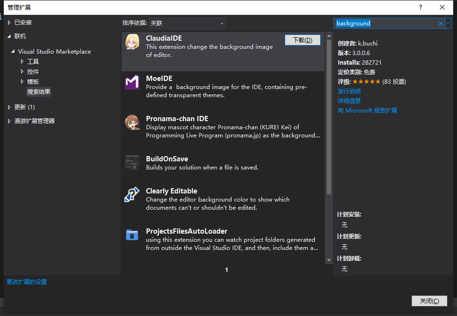The height and width of the screenshot is (316, 457).
Task: Expand the 更新 (1) node
Action: click(x=9, y=107)
